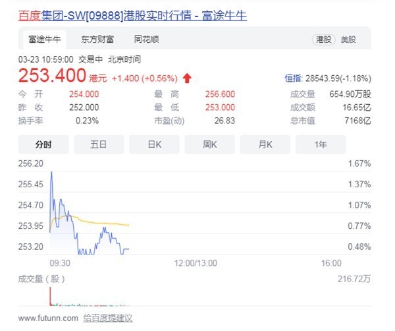Click the red up-arrow price icon

(x=187, y=78)
